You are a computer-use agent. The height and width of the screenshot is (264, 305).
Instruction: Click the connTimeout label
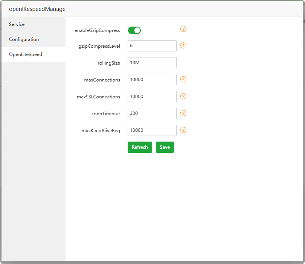pyautogui.click(x=106, y=114)
